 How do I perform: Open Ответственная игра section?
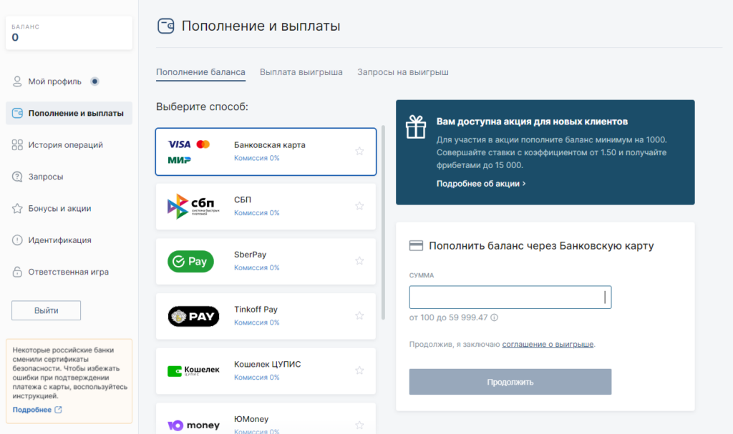click(69, 272)
